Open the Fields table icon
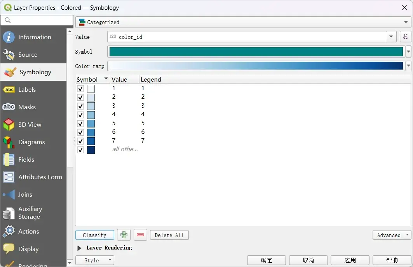The image size is (413, 267). 9,159
